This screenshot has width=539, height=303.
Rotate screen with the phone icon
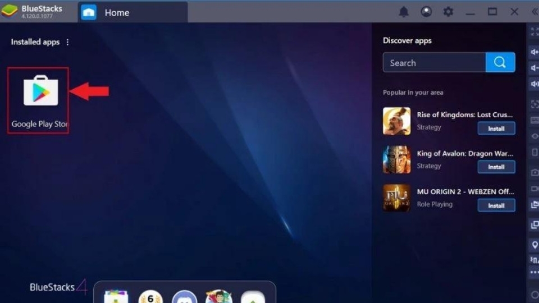(x=535, y=152)
